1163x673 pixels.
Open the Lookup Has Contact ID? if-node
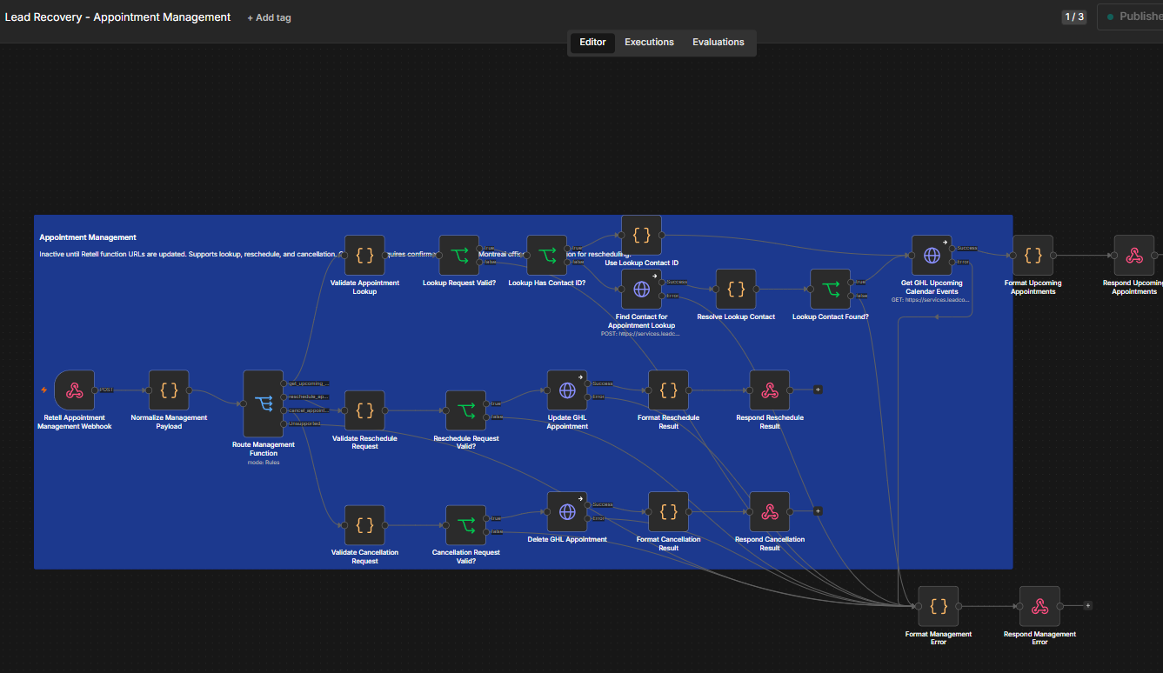pyautogui.click(x=546, y=256)
